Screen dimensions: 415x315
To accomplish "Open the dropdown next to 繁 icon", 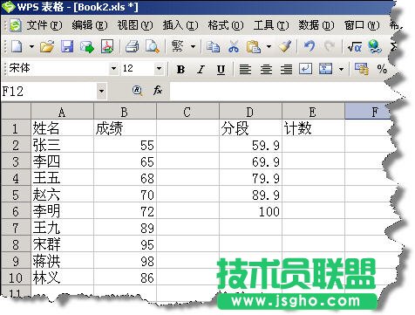I will (193, 46).
